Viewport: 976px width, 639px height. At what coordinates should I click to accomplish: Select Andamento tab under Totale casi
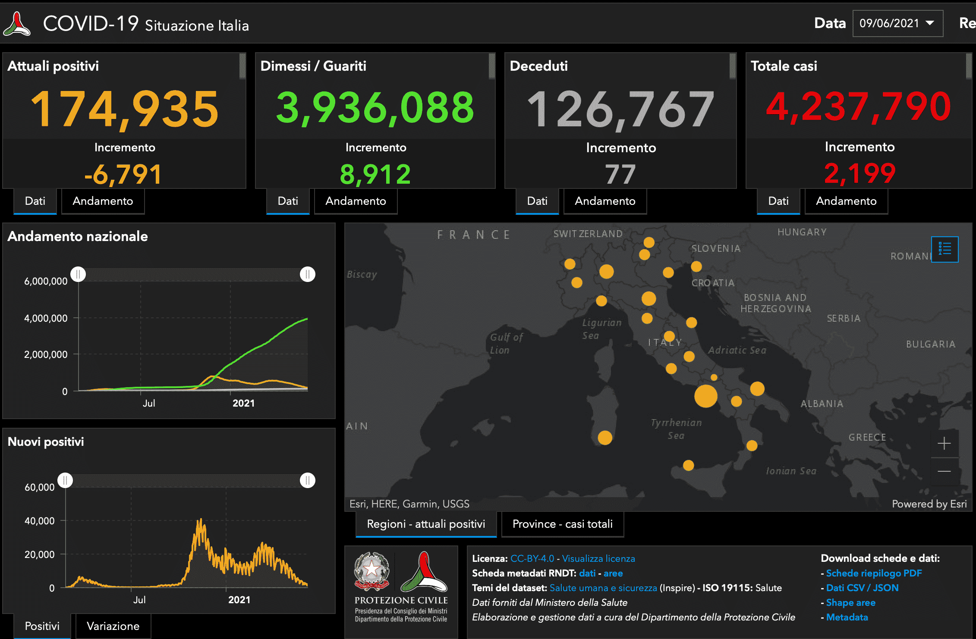[x=846, y=201]
